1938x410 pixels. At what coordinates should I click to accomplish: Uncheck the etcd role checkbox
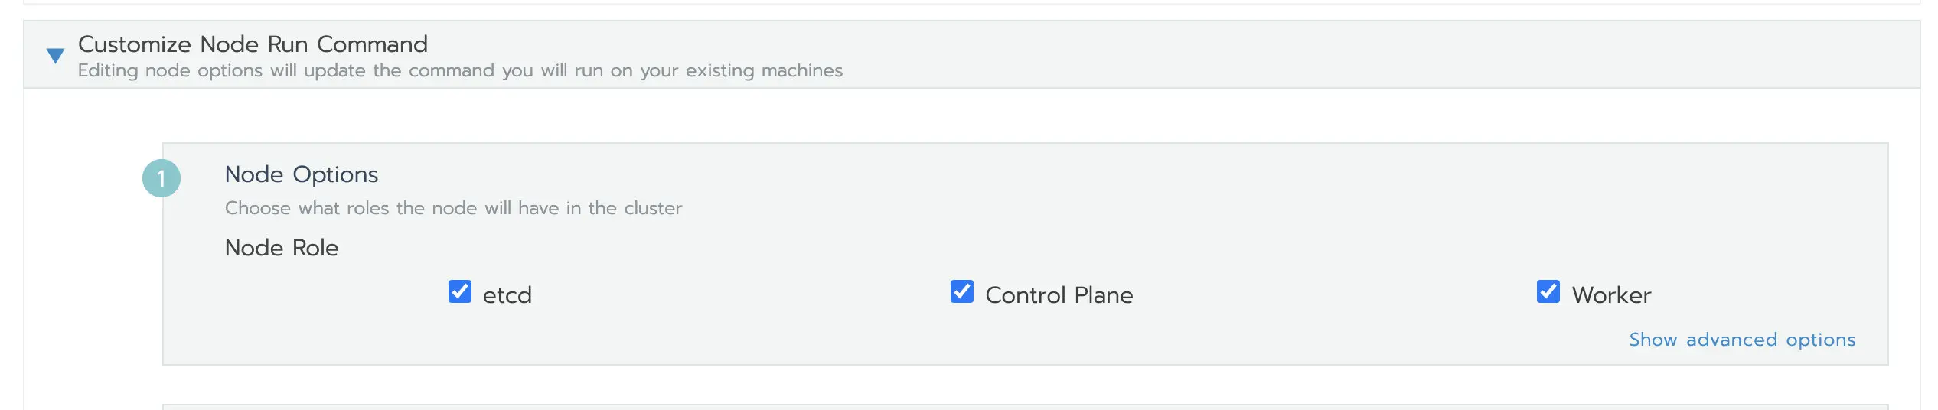point(460,291)
